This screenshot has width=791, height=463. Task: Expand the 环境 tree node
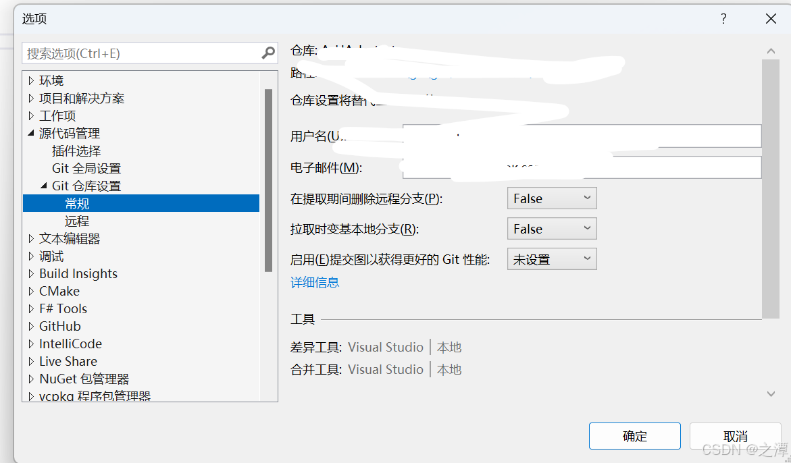click(31, 80)
